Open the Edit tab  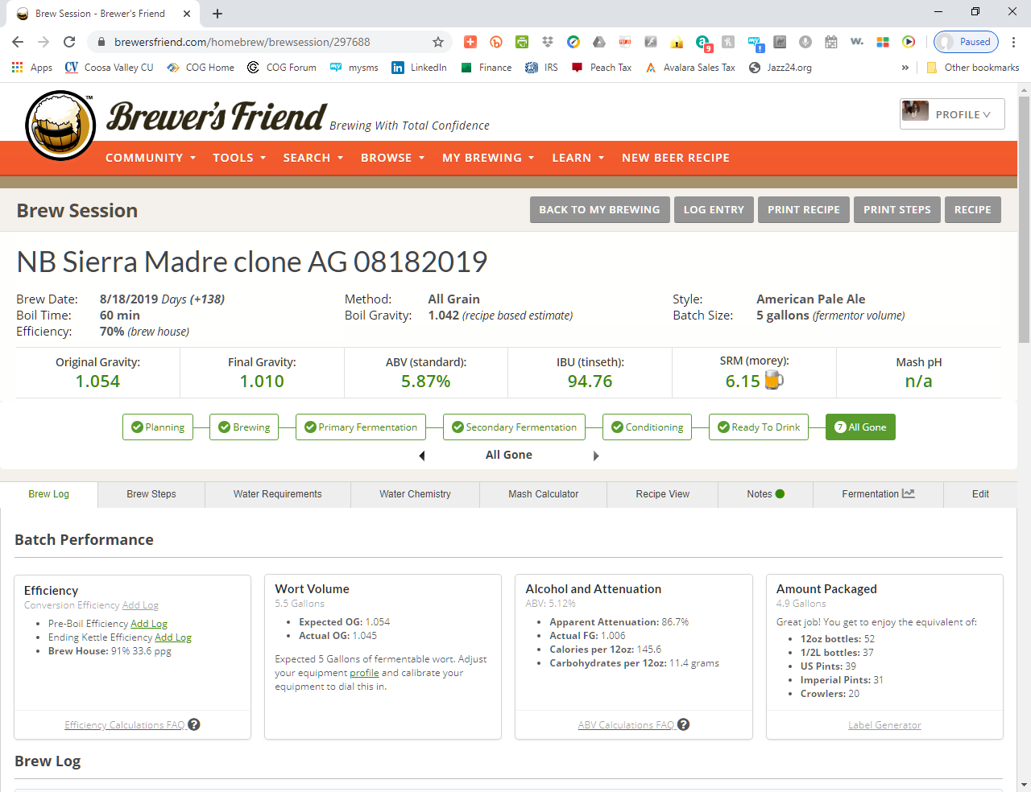[x=980, y=494]
